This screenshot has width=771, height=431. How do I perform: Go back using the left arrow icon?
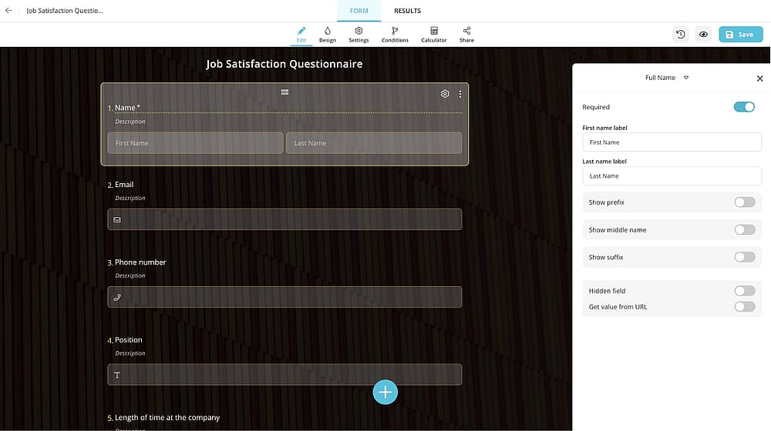8,10
